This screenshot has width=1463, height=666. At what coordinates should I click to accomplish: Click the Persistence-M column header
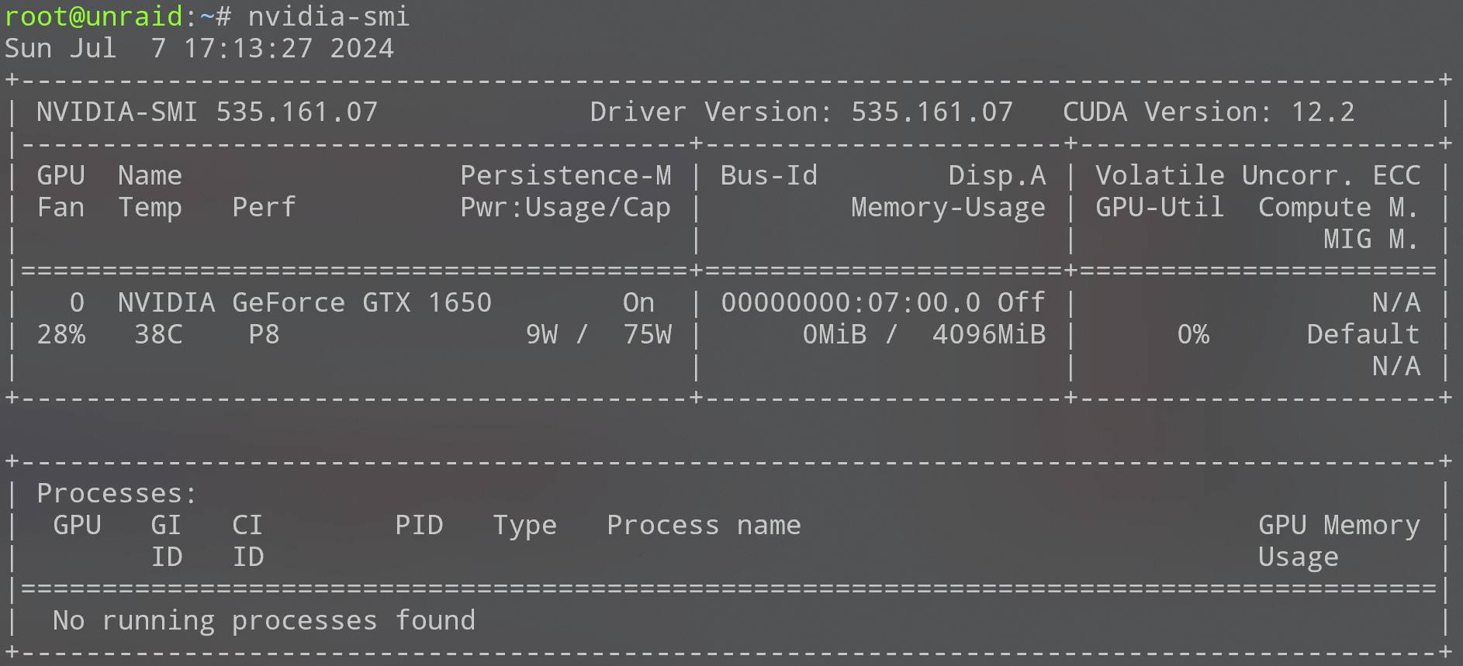tap(565, 175)
